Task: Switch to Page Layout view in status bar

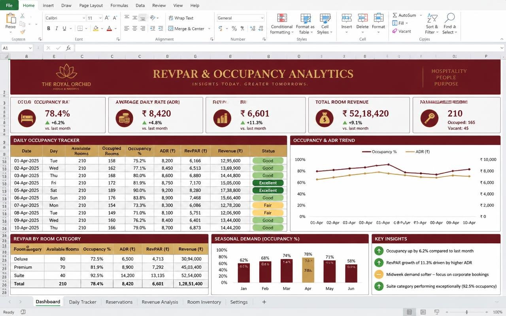Action: pyautogui.click(x=423, y=312)
